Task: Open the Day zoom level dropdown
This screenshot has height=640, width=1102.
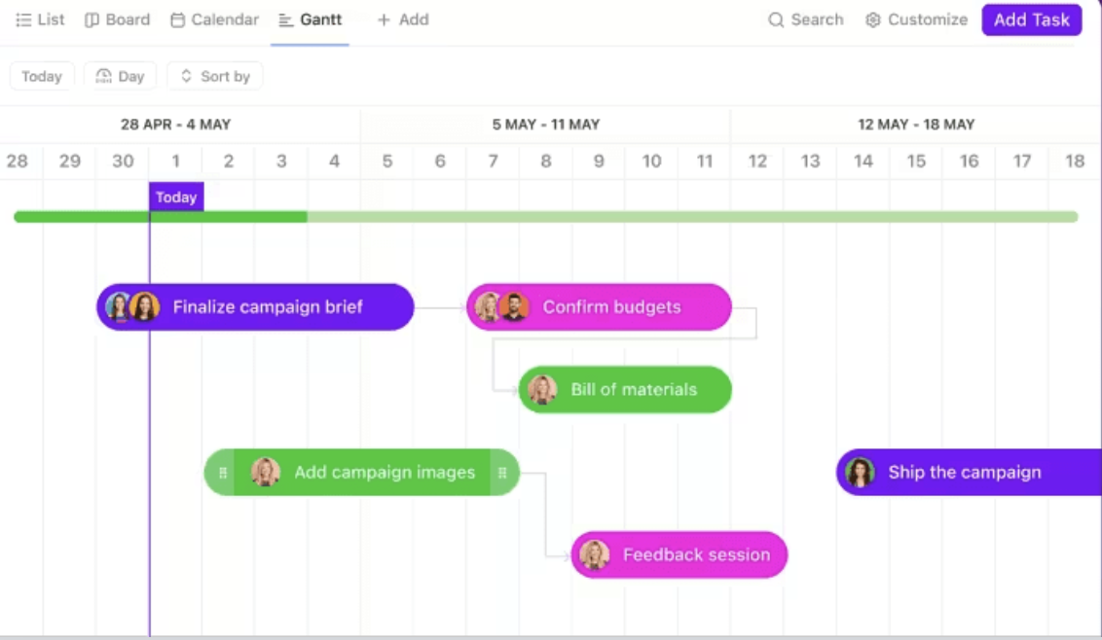Action: [x=120, y=76]
